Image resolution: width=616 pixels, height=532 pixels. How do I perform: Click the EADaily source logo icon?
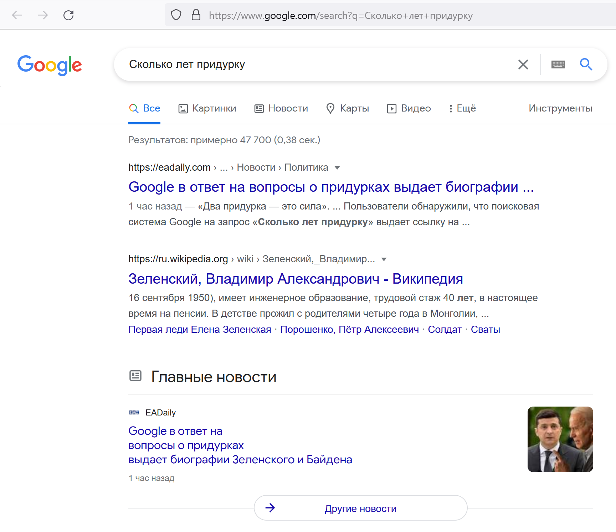(x=134, y=413)
